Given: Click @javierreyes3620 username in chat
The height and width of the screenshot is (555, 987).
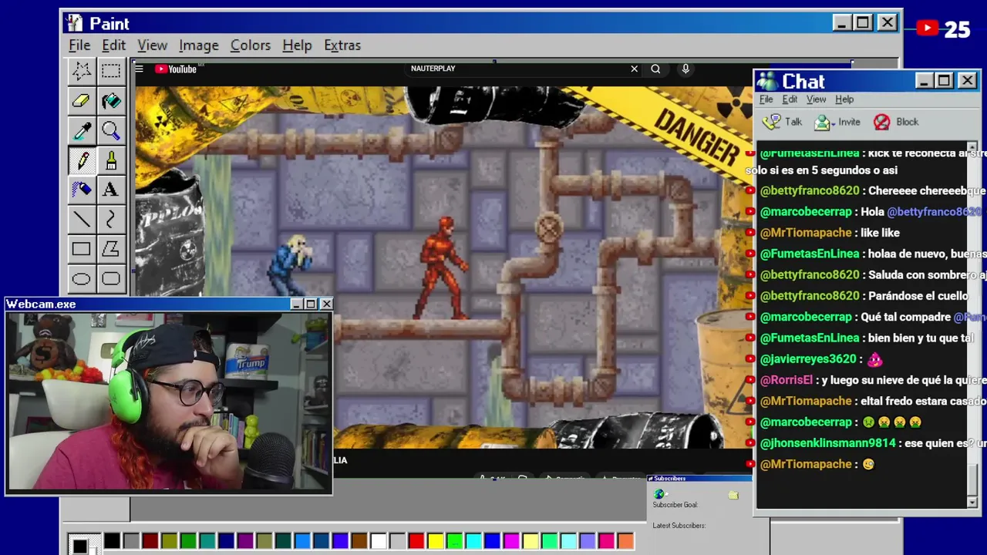Looking at the screenshot, I should coord(808,359).
